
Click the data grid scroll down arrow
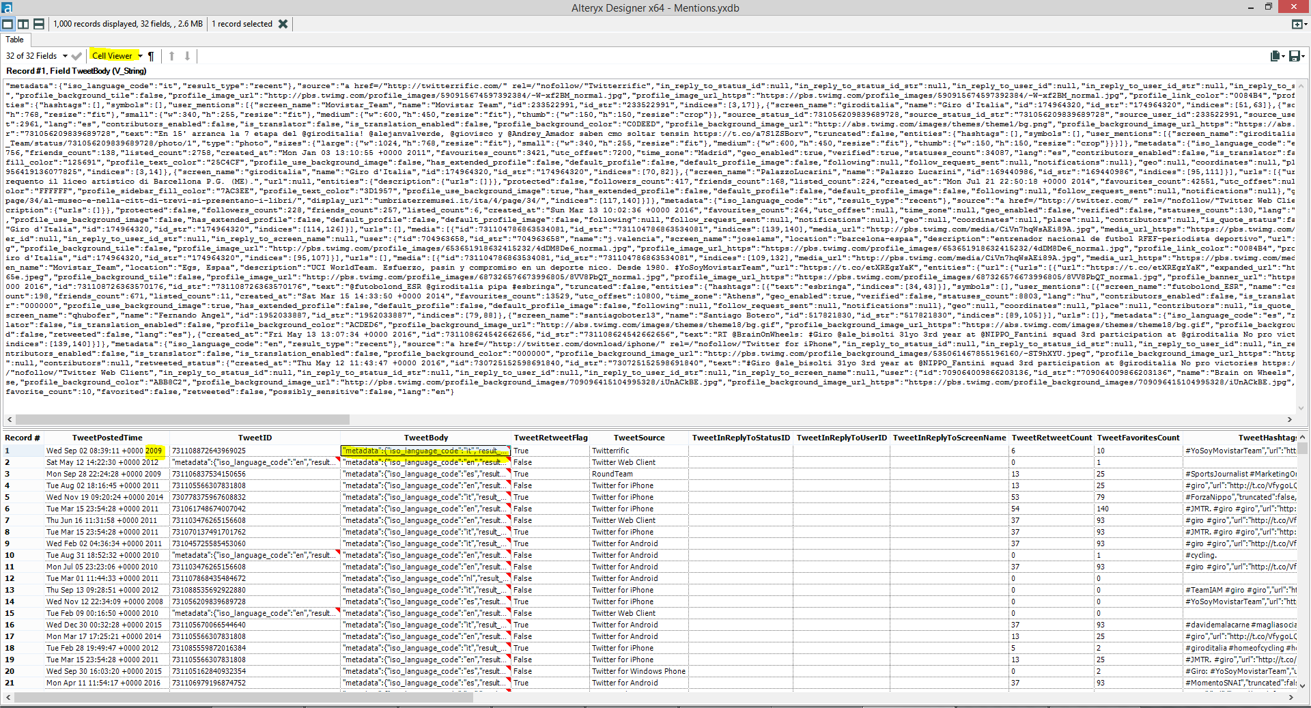1303,685
